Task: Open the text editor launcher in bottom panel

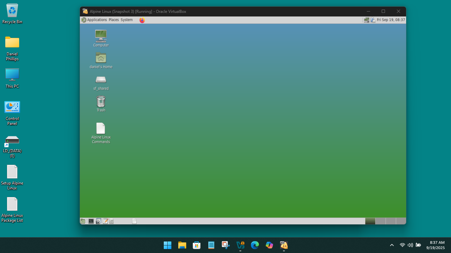Action: [x=105, y=221]
